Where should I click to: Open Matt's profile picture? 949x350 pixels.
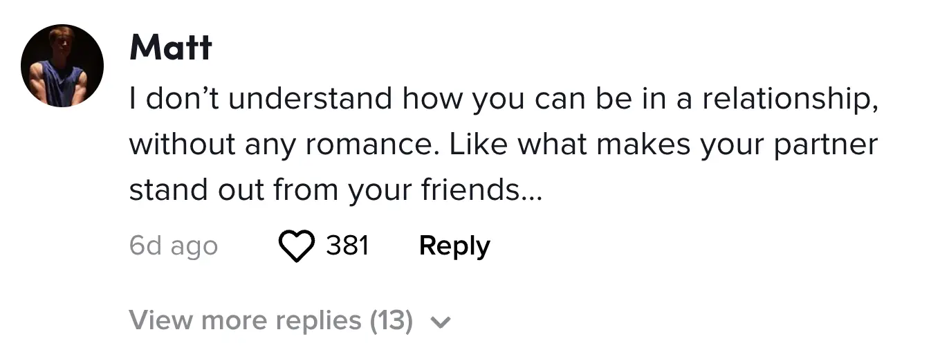click(62, 66)
